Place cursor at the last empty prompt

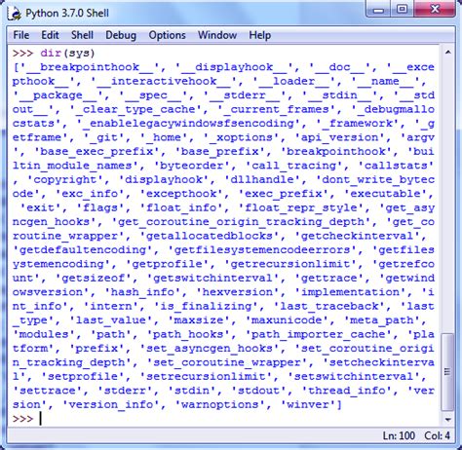click(x=41, y=419)
